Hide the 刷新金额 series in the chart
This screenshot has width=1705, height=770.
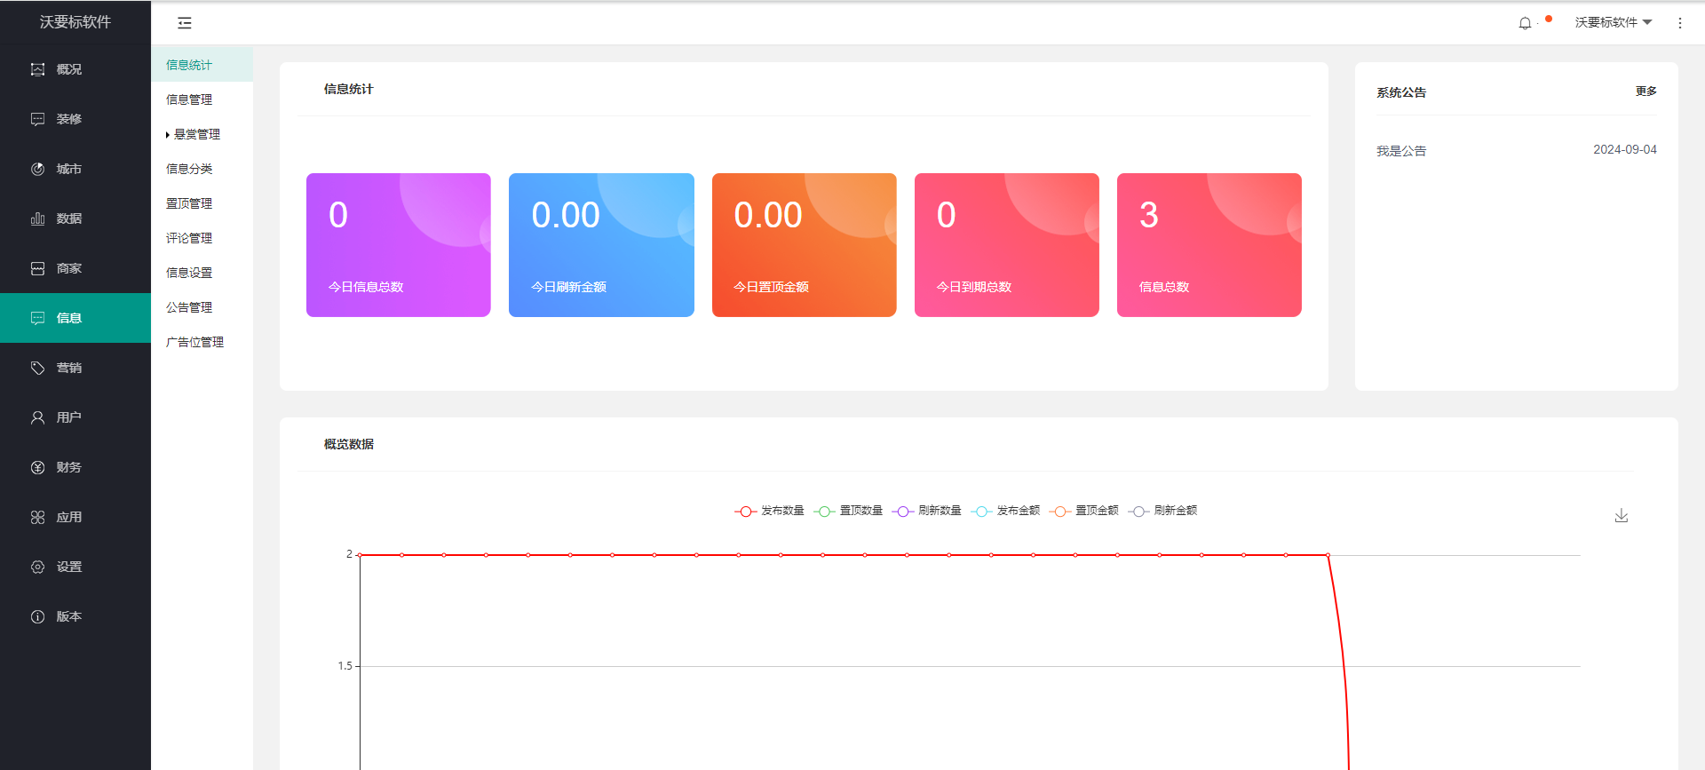1163,511
